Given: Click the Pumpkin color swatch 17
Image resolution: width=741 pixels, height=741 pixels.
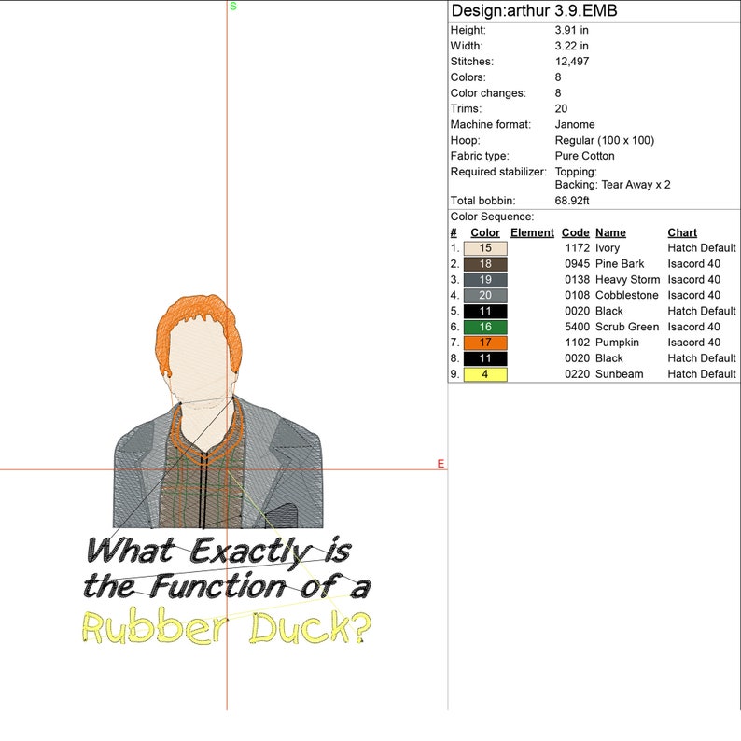Looking at the screenshot, I should pyautogui.click(x=485, y=343).
